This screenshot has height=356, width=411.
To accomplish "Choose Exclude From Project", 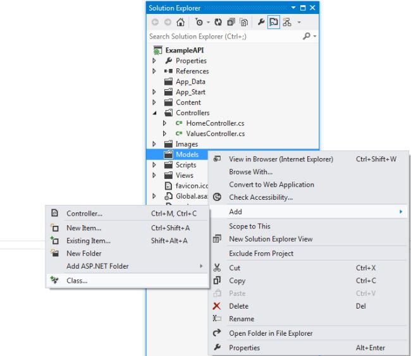I will tap(261, 254).
